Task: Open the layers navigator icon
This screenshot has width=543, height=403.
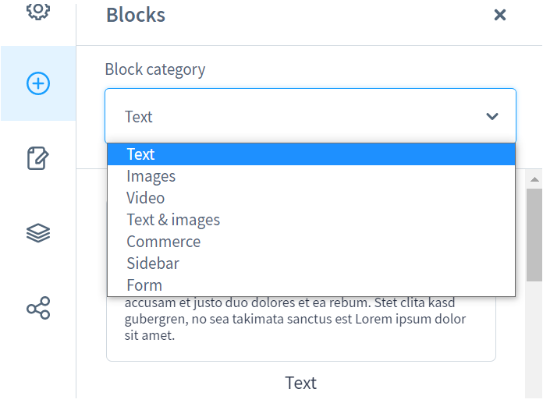Action: click(x=38, y=232)
